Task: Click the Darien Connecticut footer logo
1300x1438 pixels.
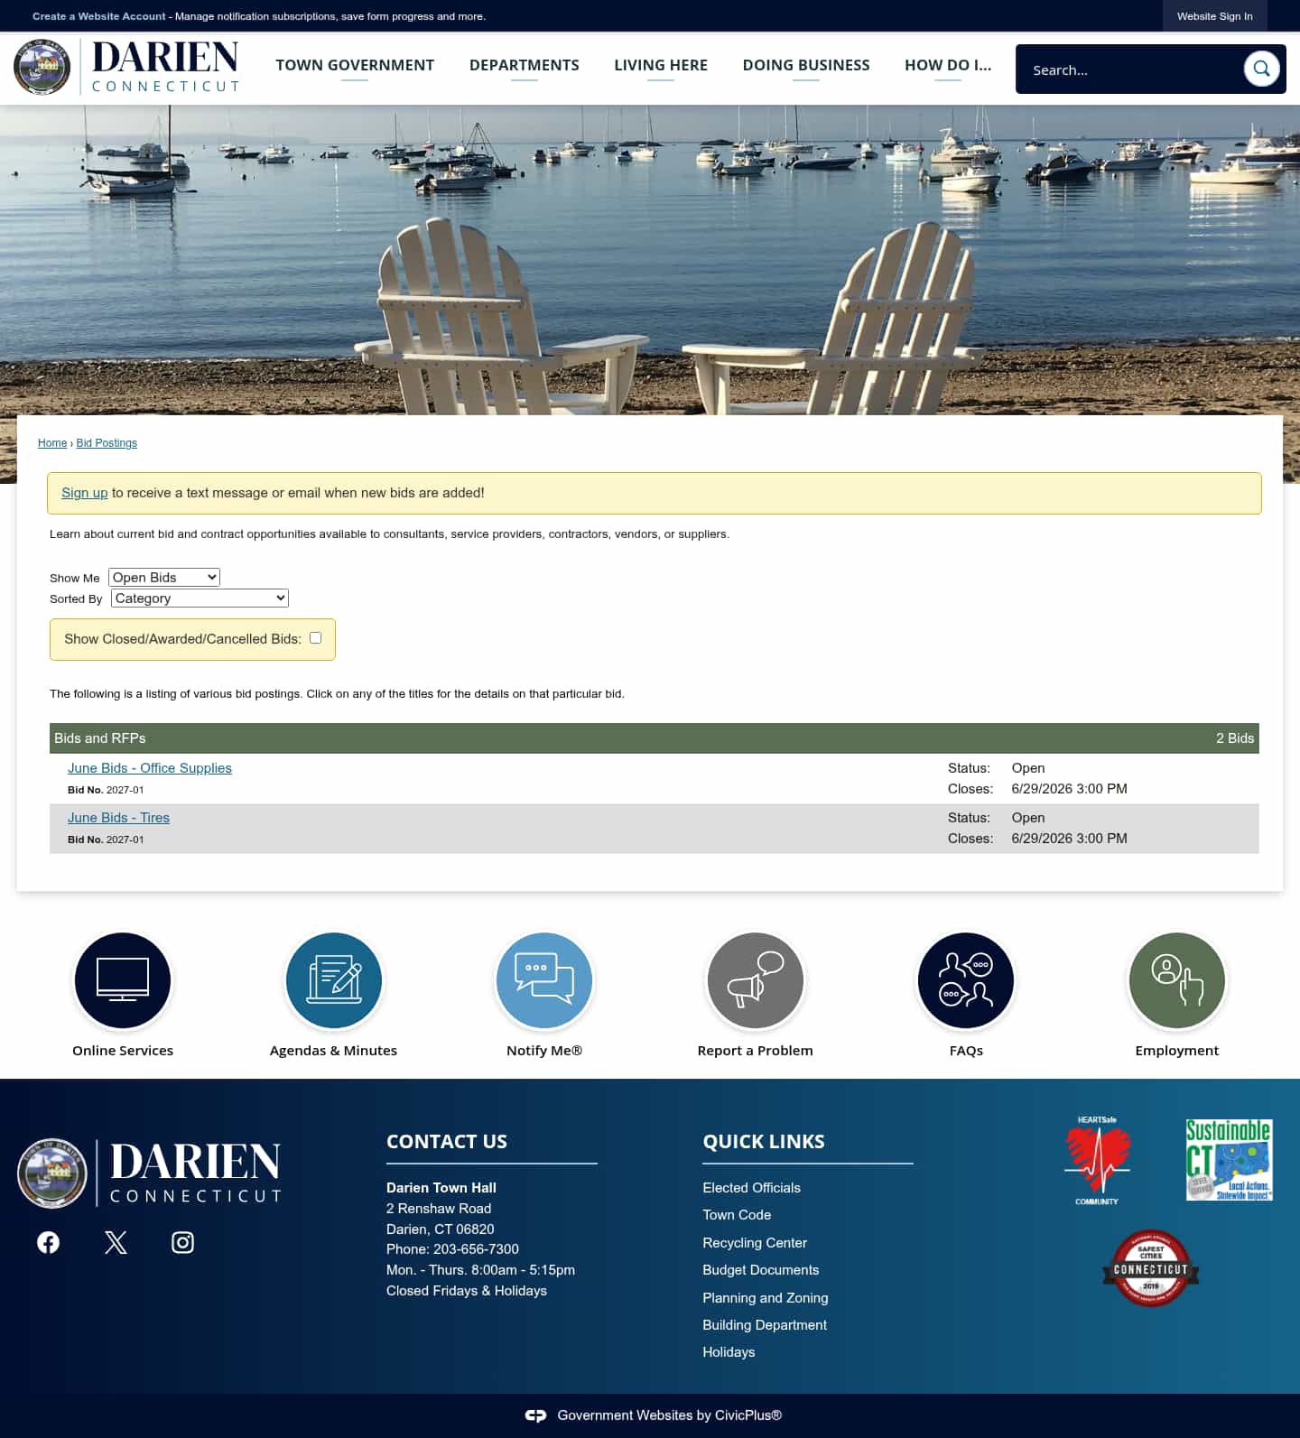Action: 150,1173
